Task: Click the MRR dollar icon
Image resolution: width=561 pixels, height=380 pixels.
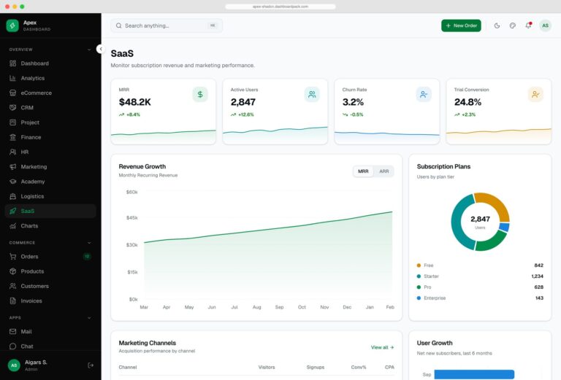Action: [200, 94]
